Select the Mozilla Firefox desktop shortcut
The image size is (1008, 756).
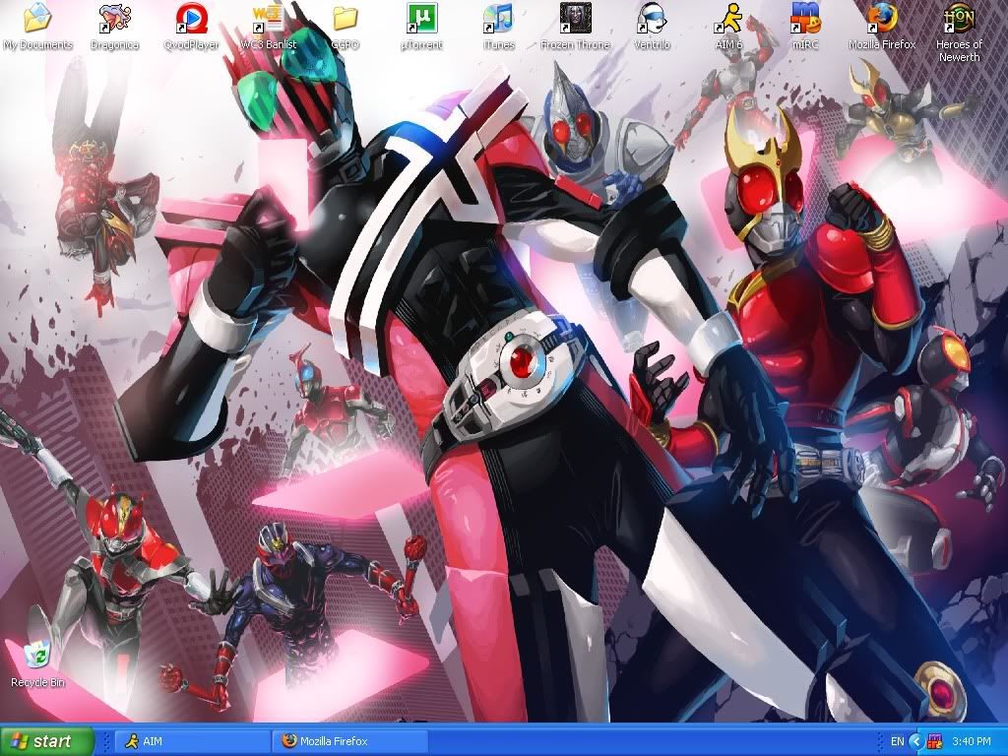pyautogui.click(x=882, y=27)
